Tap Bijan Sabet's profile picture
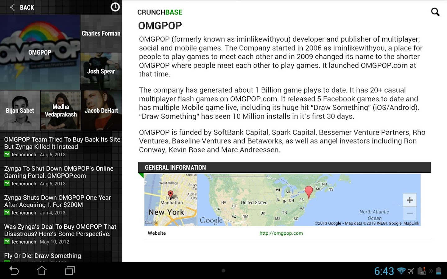Screen dimensions: 447x279 coord(20,110)
